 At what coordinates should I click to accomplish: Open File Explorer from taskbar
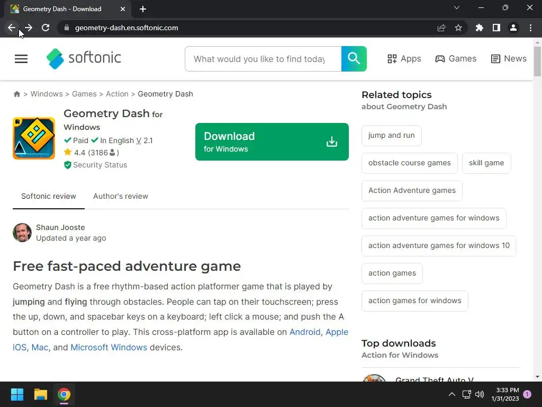(x=40, y=394)
